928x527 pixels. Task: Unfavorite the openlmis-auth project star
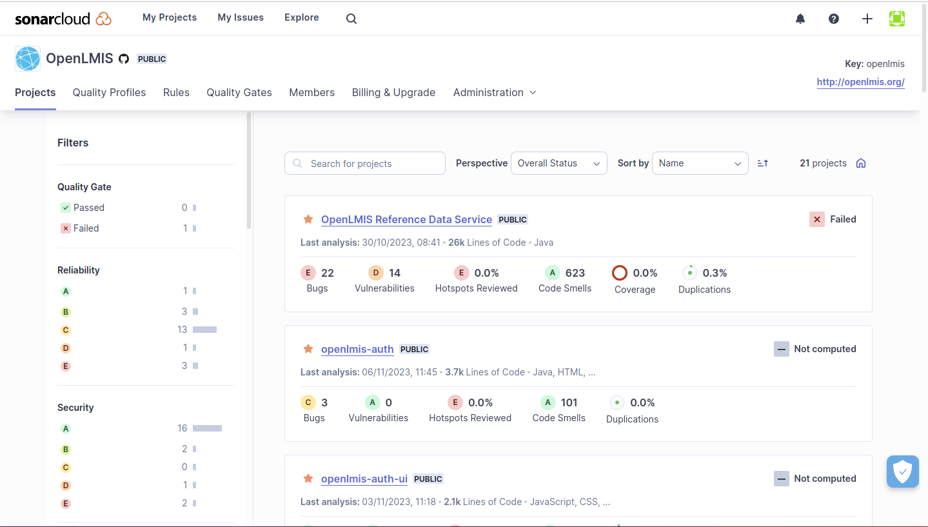[x=308, y=349]
